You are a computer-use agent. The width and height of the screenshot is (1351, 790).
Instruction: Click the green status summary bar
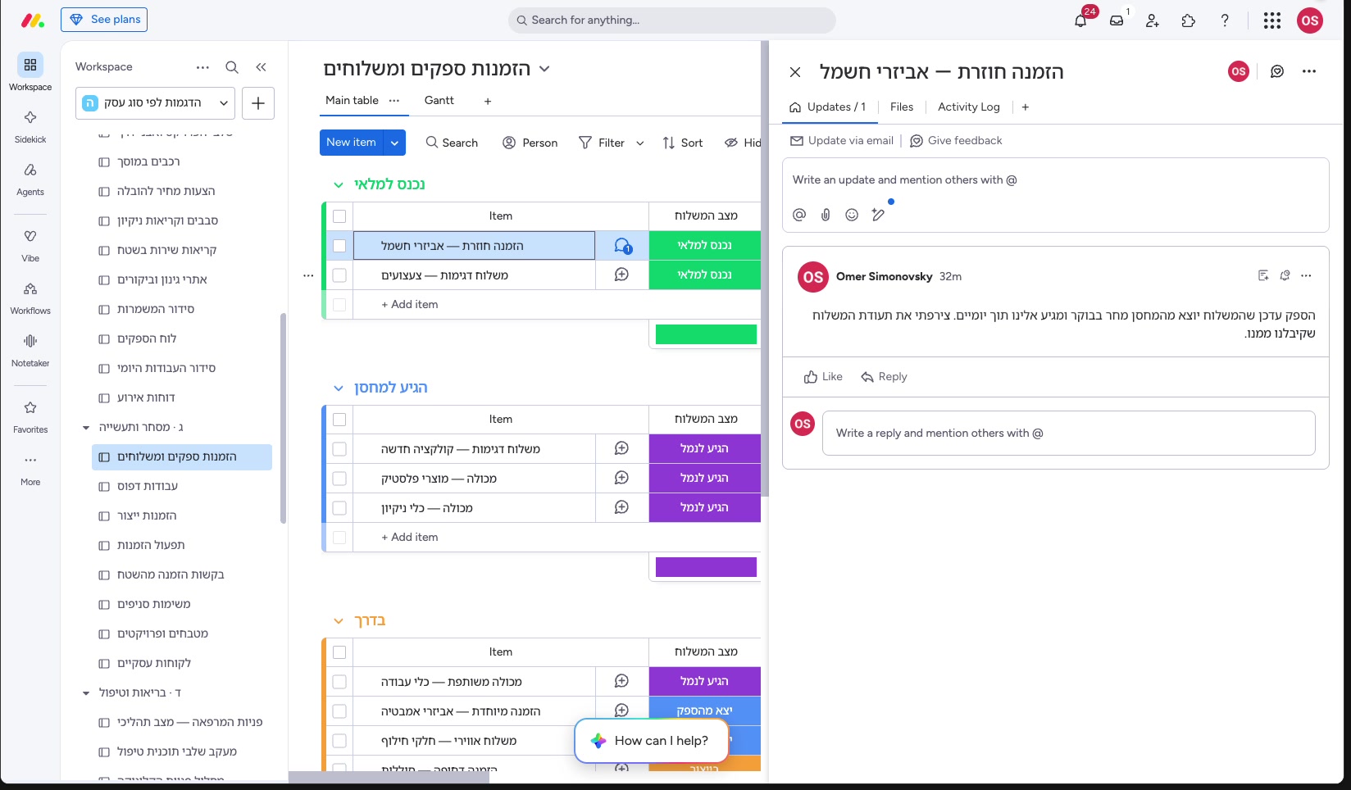(706, 334)
